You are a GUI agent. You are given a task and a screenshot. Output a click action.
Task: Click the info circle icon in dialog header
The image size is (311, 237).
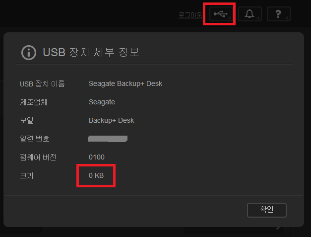pos(29,53)
